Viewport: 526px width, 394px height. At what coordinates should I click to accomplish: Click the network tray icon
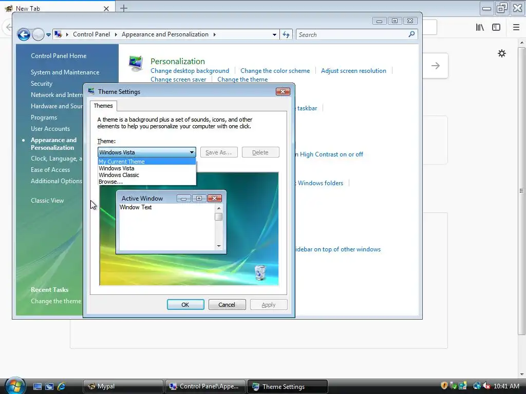pyautogui.click(x=477, y=386)
